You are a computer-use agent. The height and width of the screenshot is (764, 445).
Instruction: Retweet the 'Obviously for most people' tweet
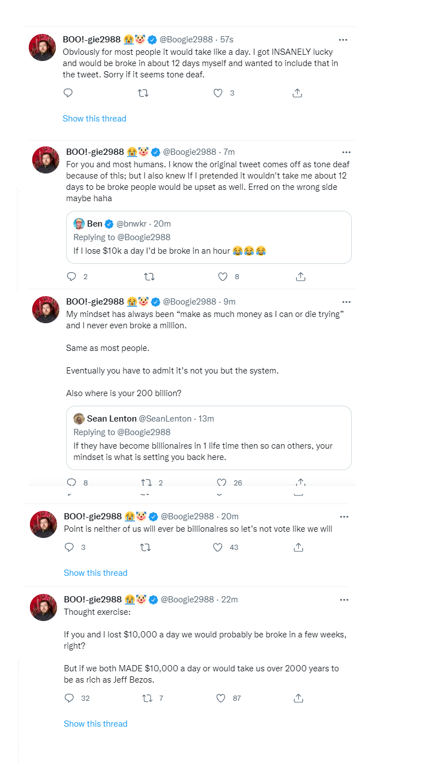[x=143, y=93]
